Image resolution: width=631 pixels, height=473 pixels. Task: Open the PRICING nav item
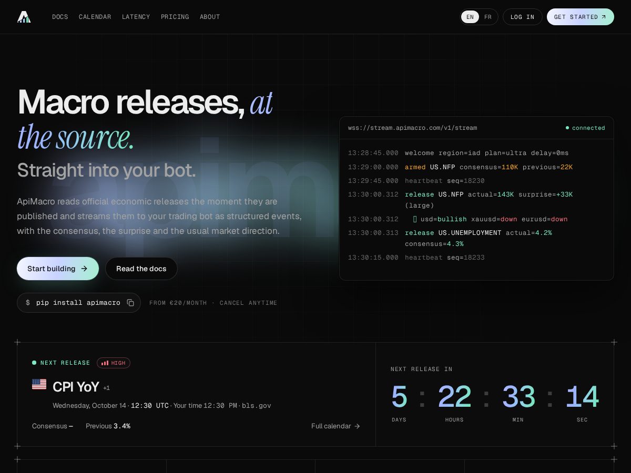click(175, 17)
